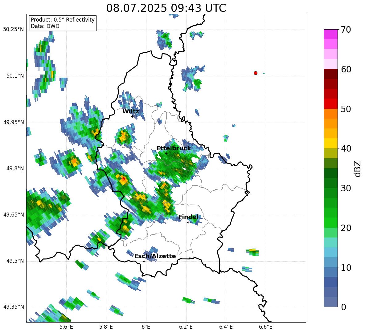Click the 50.1°N latitude label
Image resolution: width=365 pixels, height=333 pixels.
click(x=15, y=76)
